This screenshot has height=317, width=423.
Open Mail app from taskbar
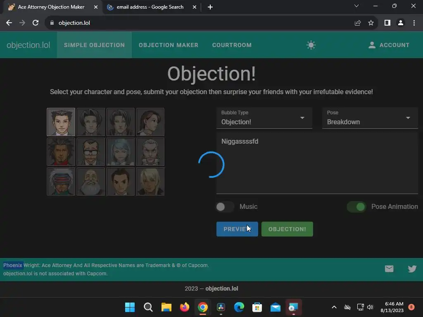pos(276,307)
